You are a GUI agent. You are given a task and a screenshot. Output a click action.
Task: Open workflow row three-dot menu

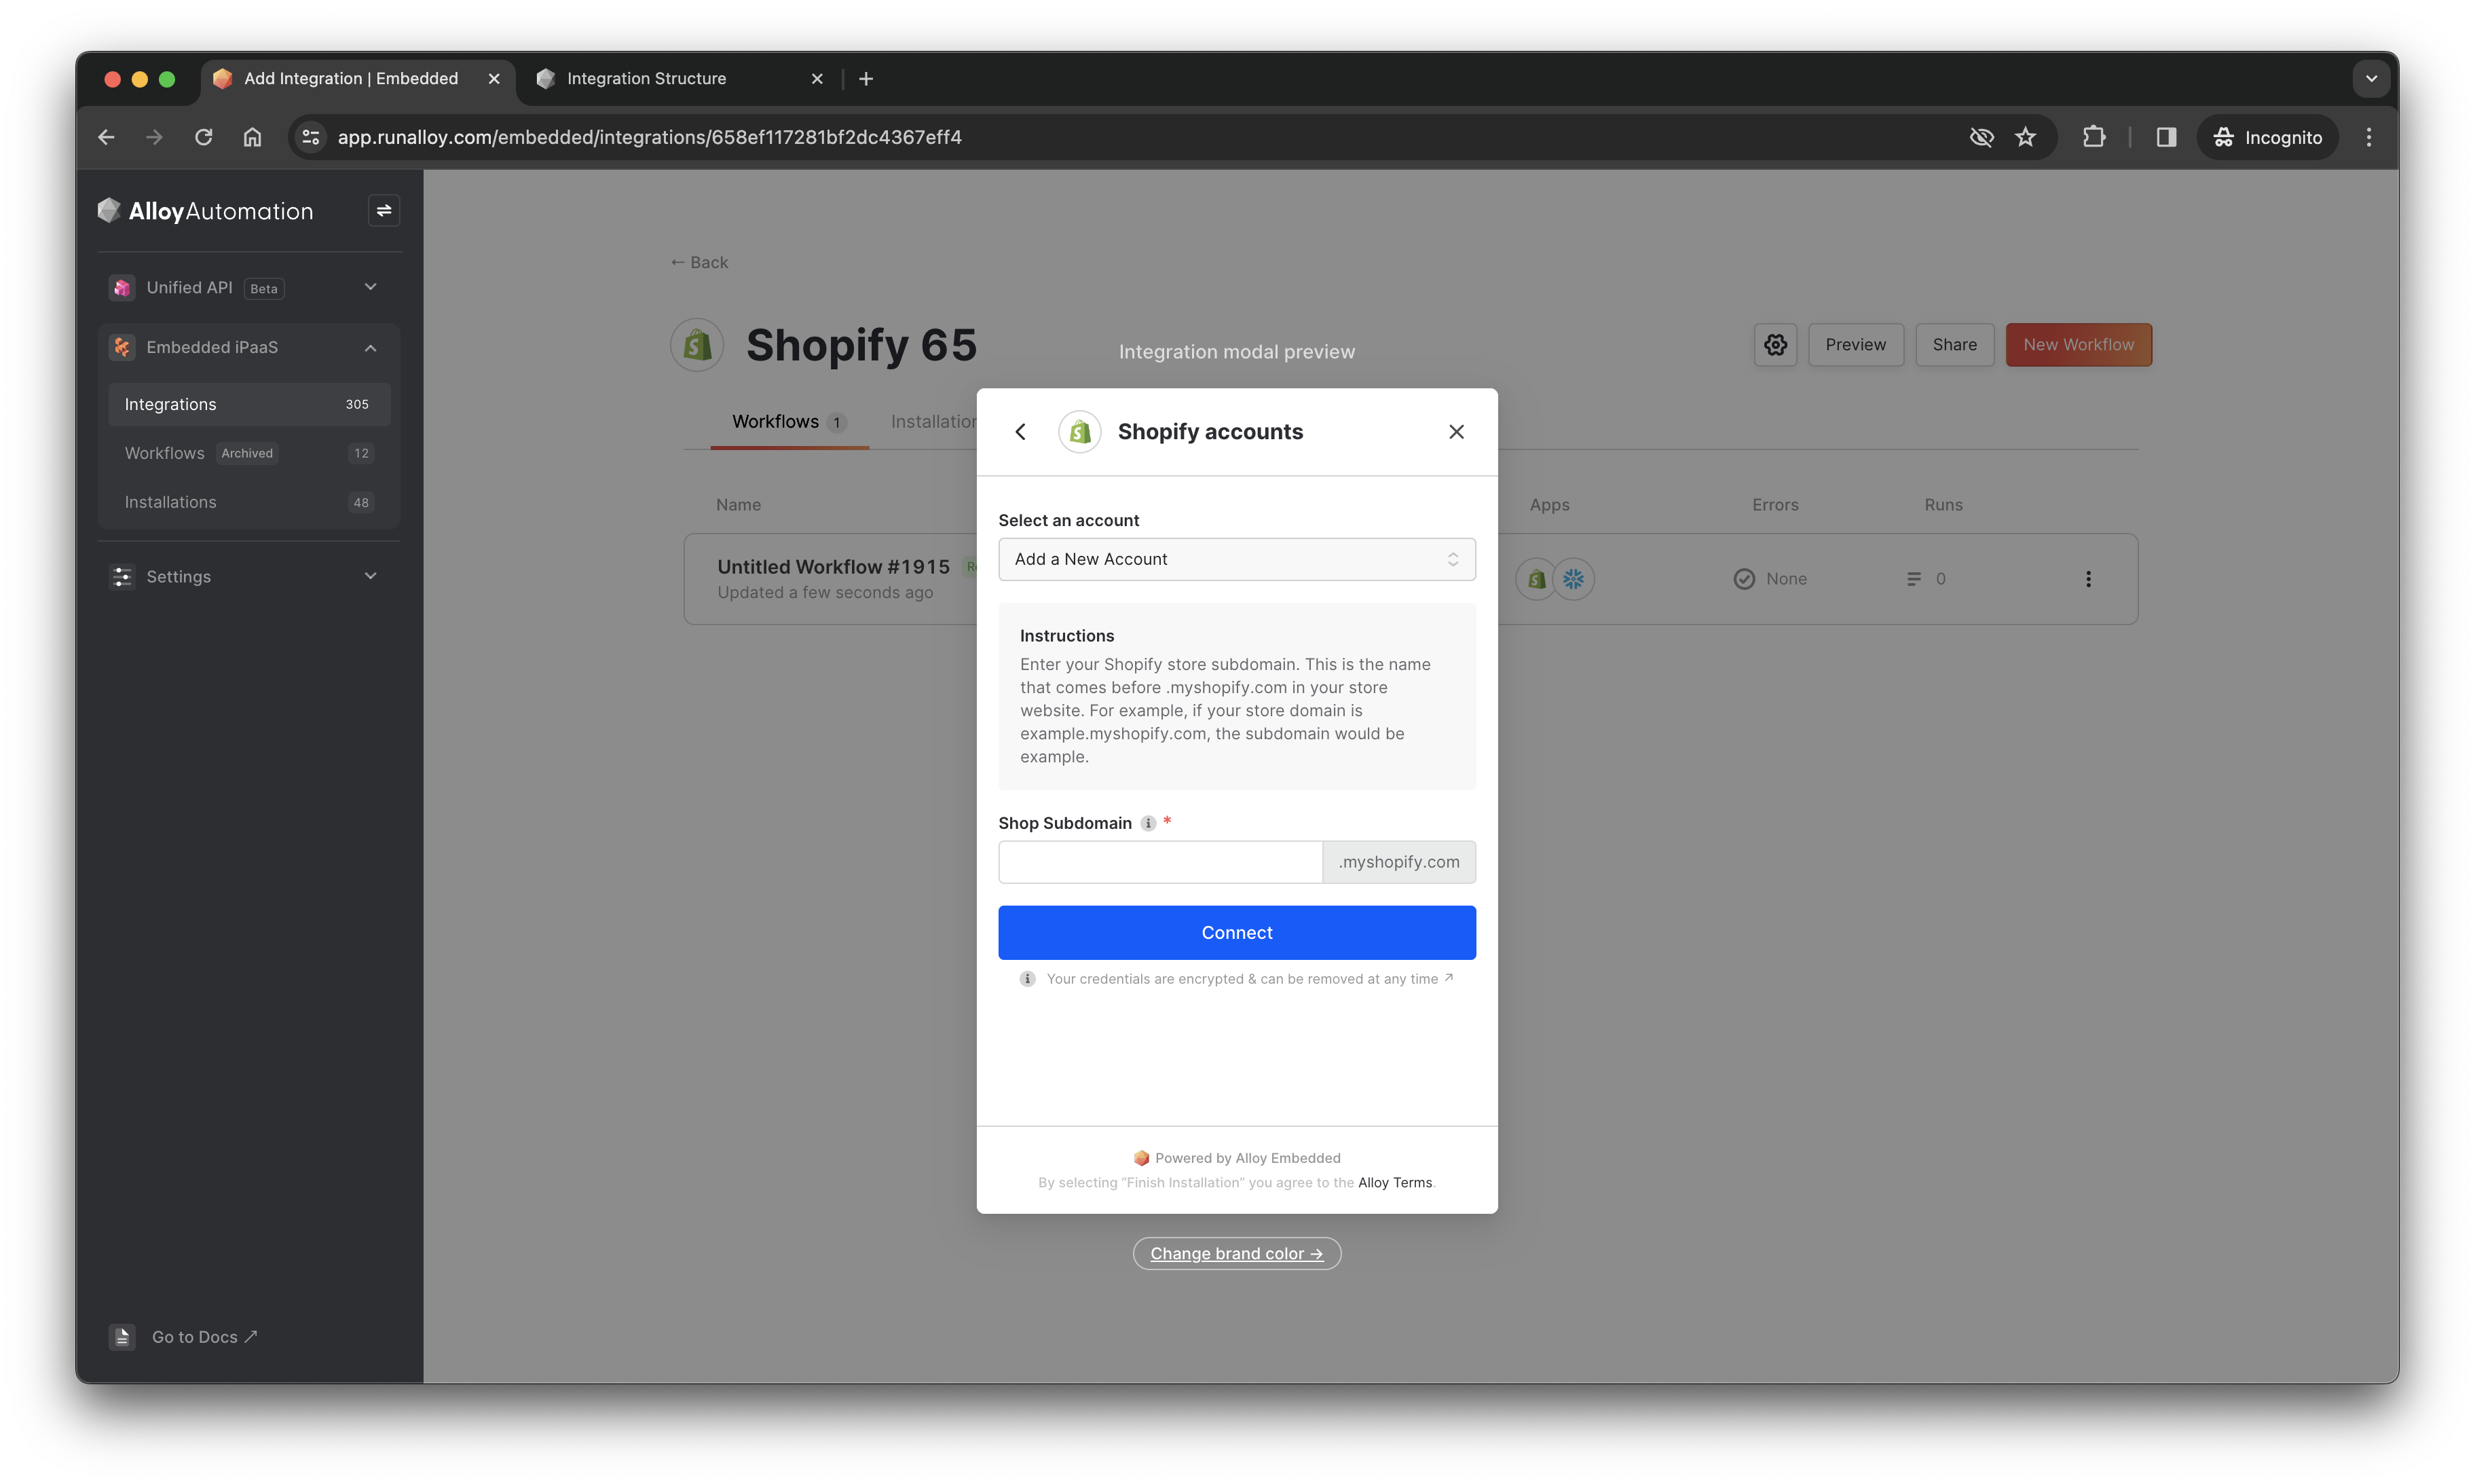2088,579
